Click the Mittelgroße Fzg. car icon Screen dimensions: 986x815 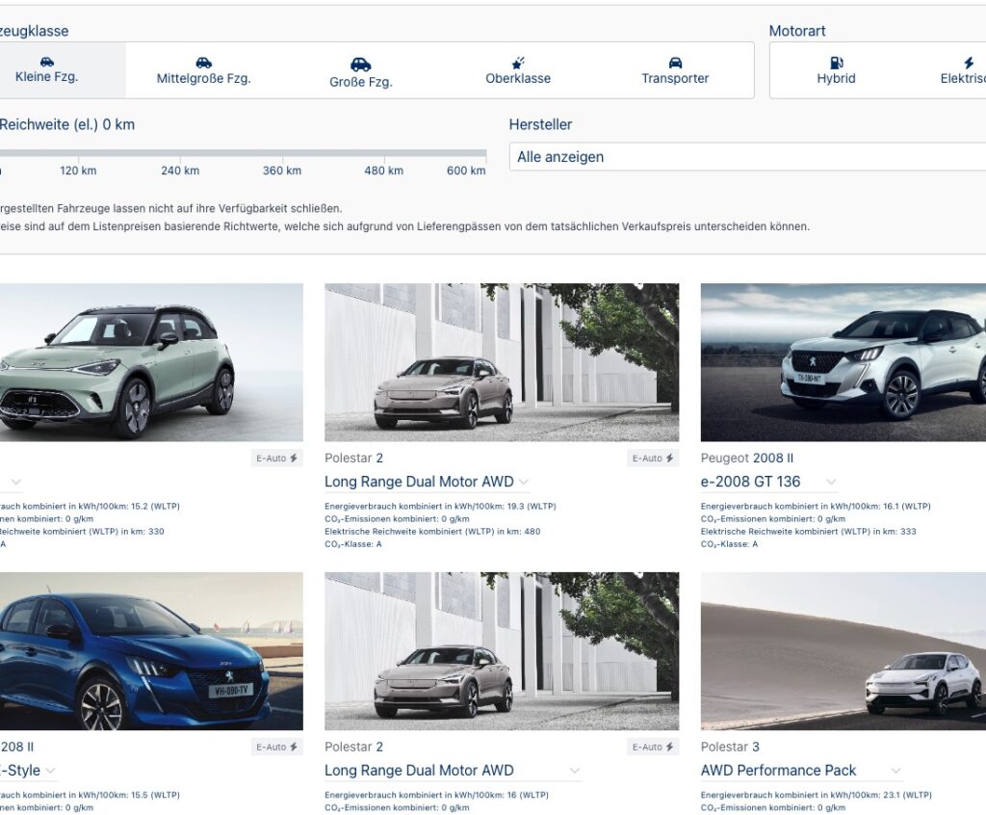tap(203, 63)
